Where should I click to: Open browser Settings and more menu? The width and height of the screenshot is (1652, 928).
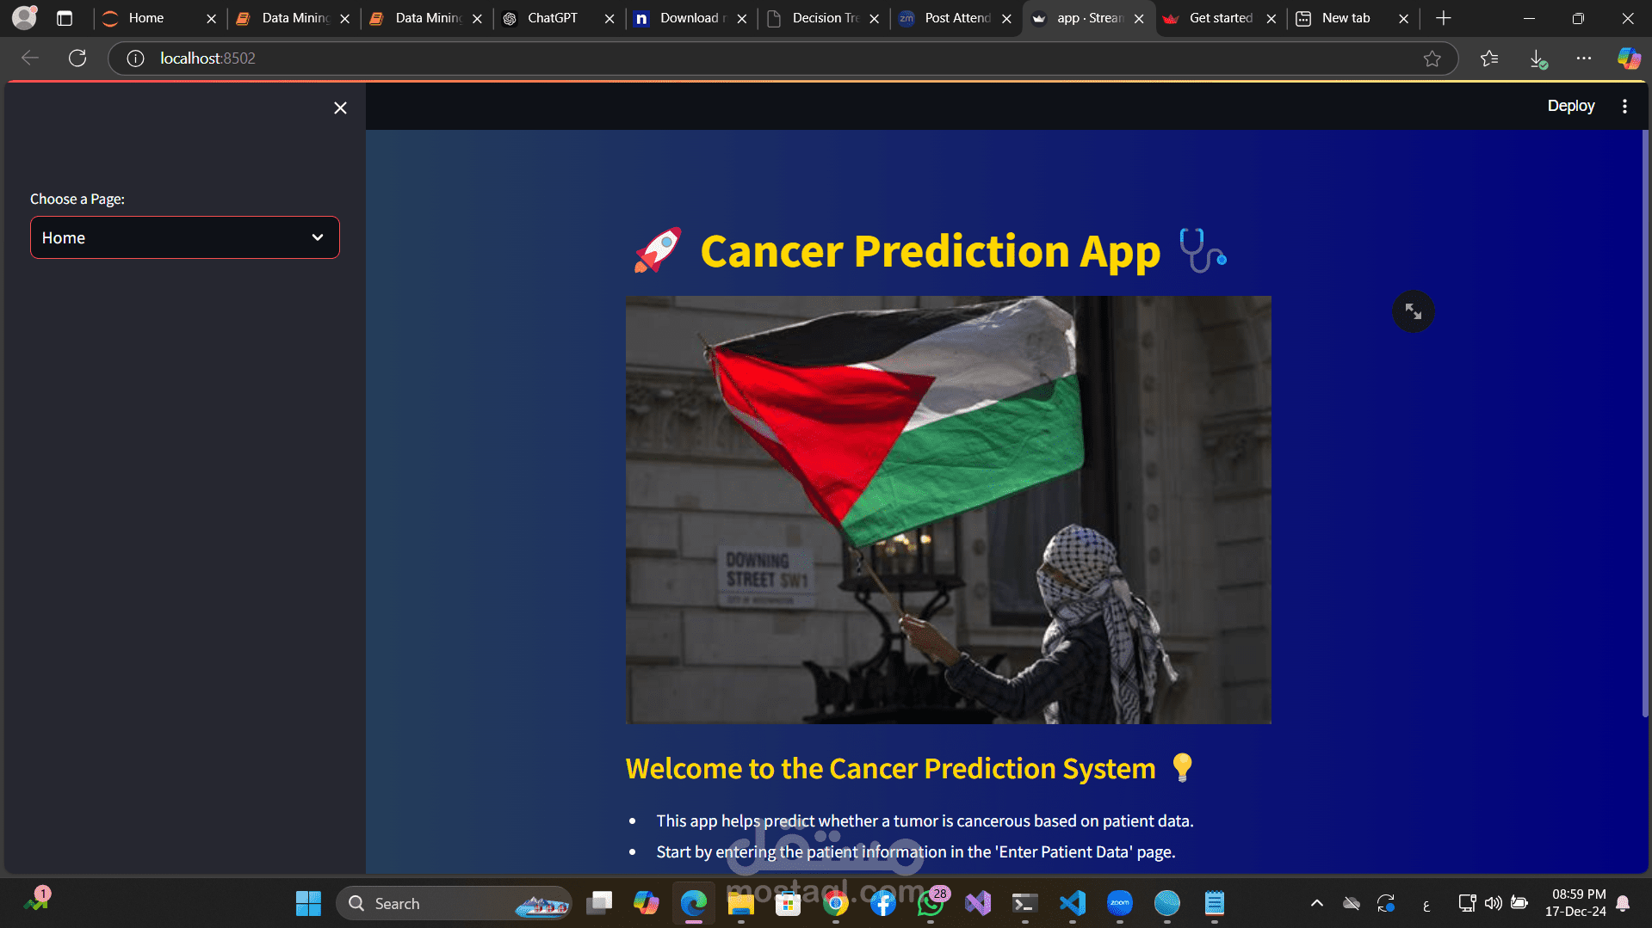[x=1584, y=58]
